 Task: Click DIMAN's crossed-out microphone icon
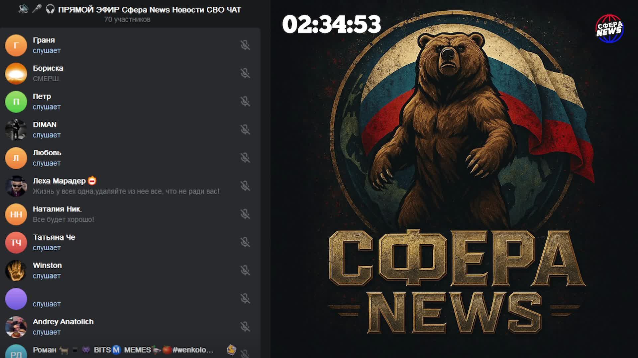pos(245,130)
